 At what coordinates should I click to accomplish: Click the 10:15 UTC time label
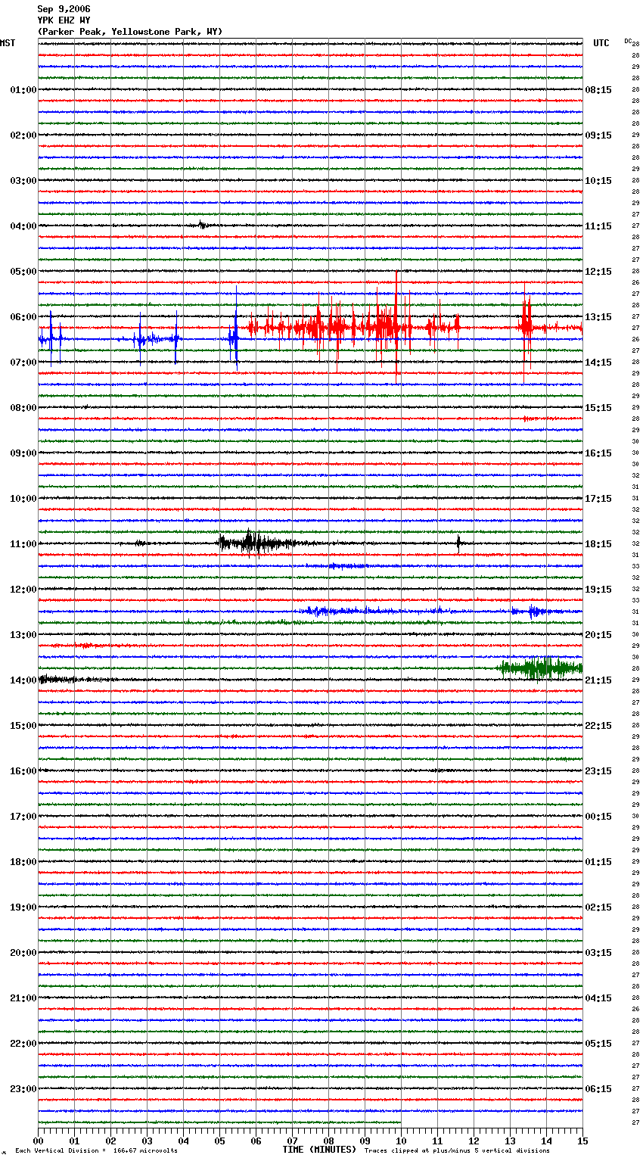pyautogui.click(x=598, y=181)
